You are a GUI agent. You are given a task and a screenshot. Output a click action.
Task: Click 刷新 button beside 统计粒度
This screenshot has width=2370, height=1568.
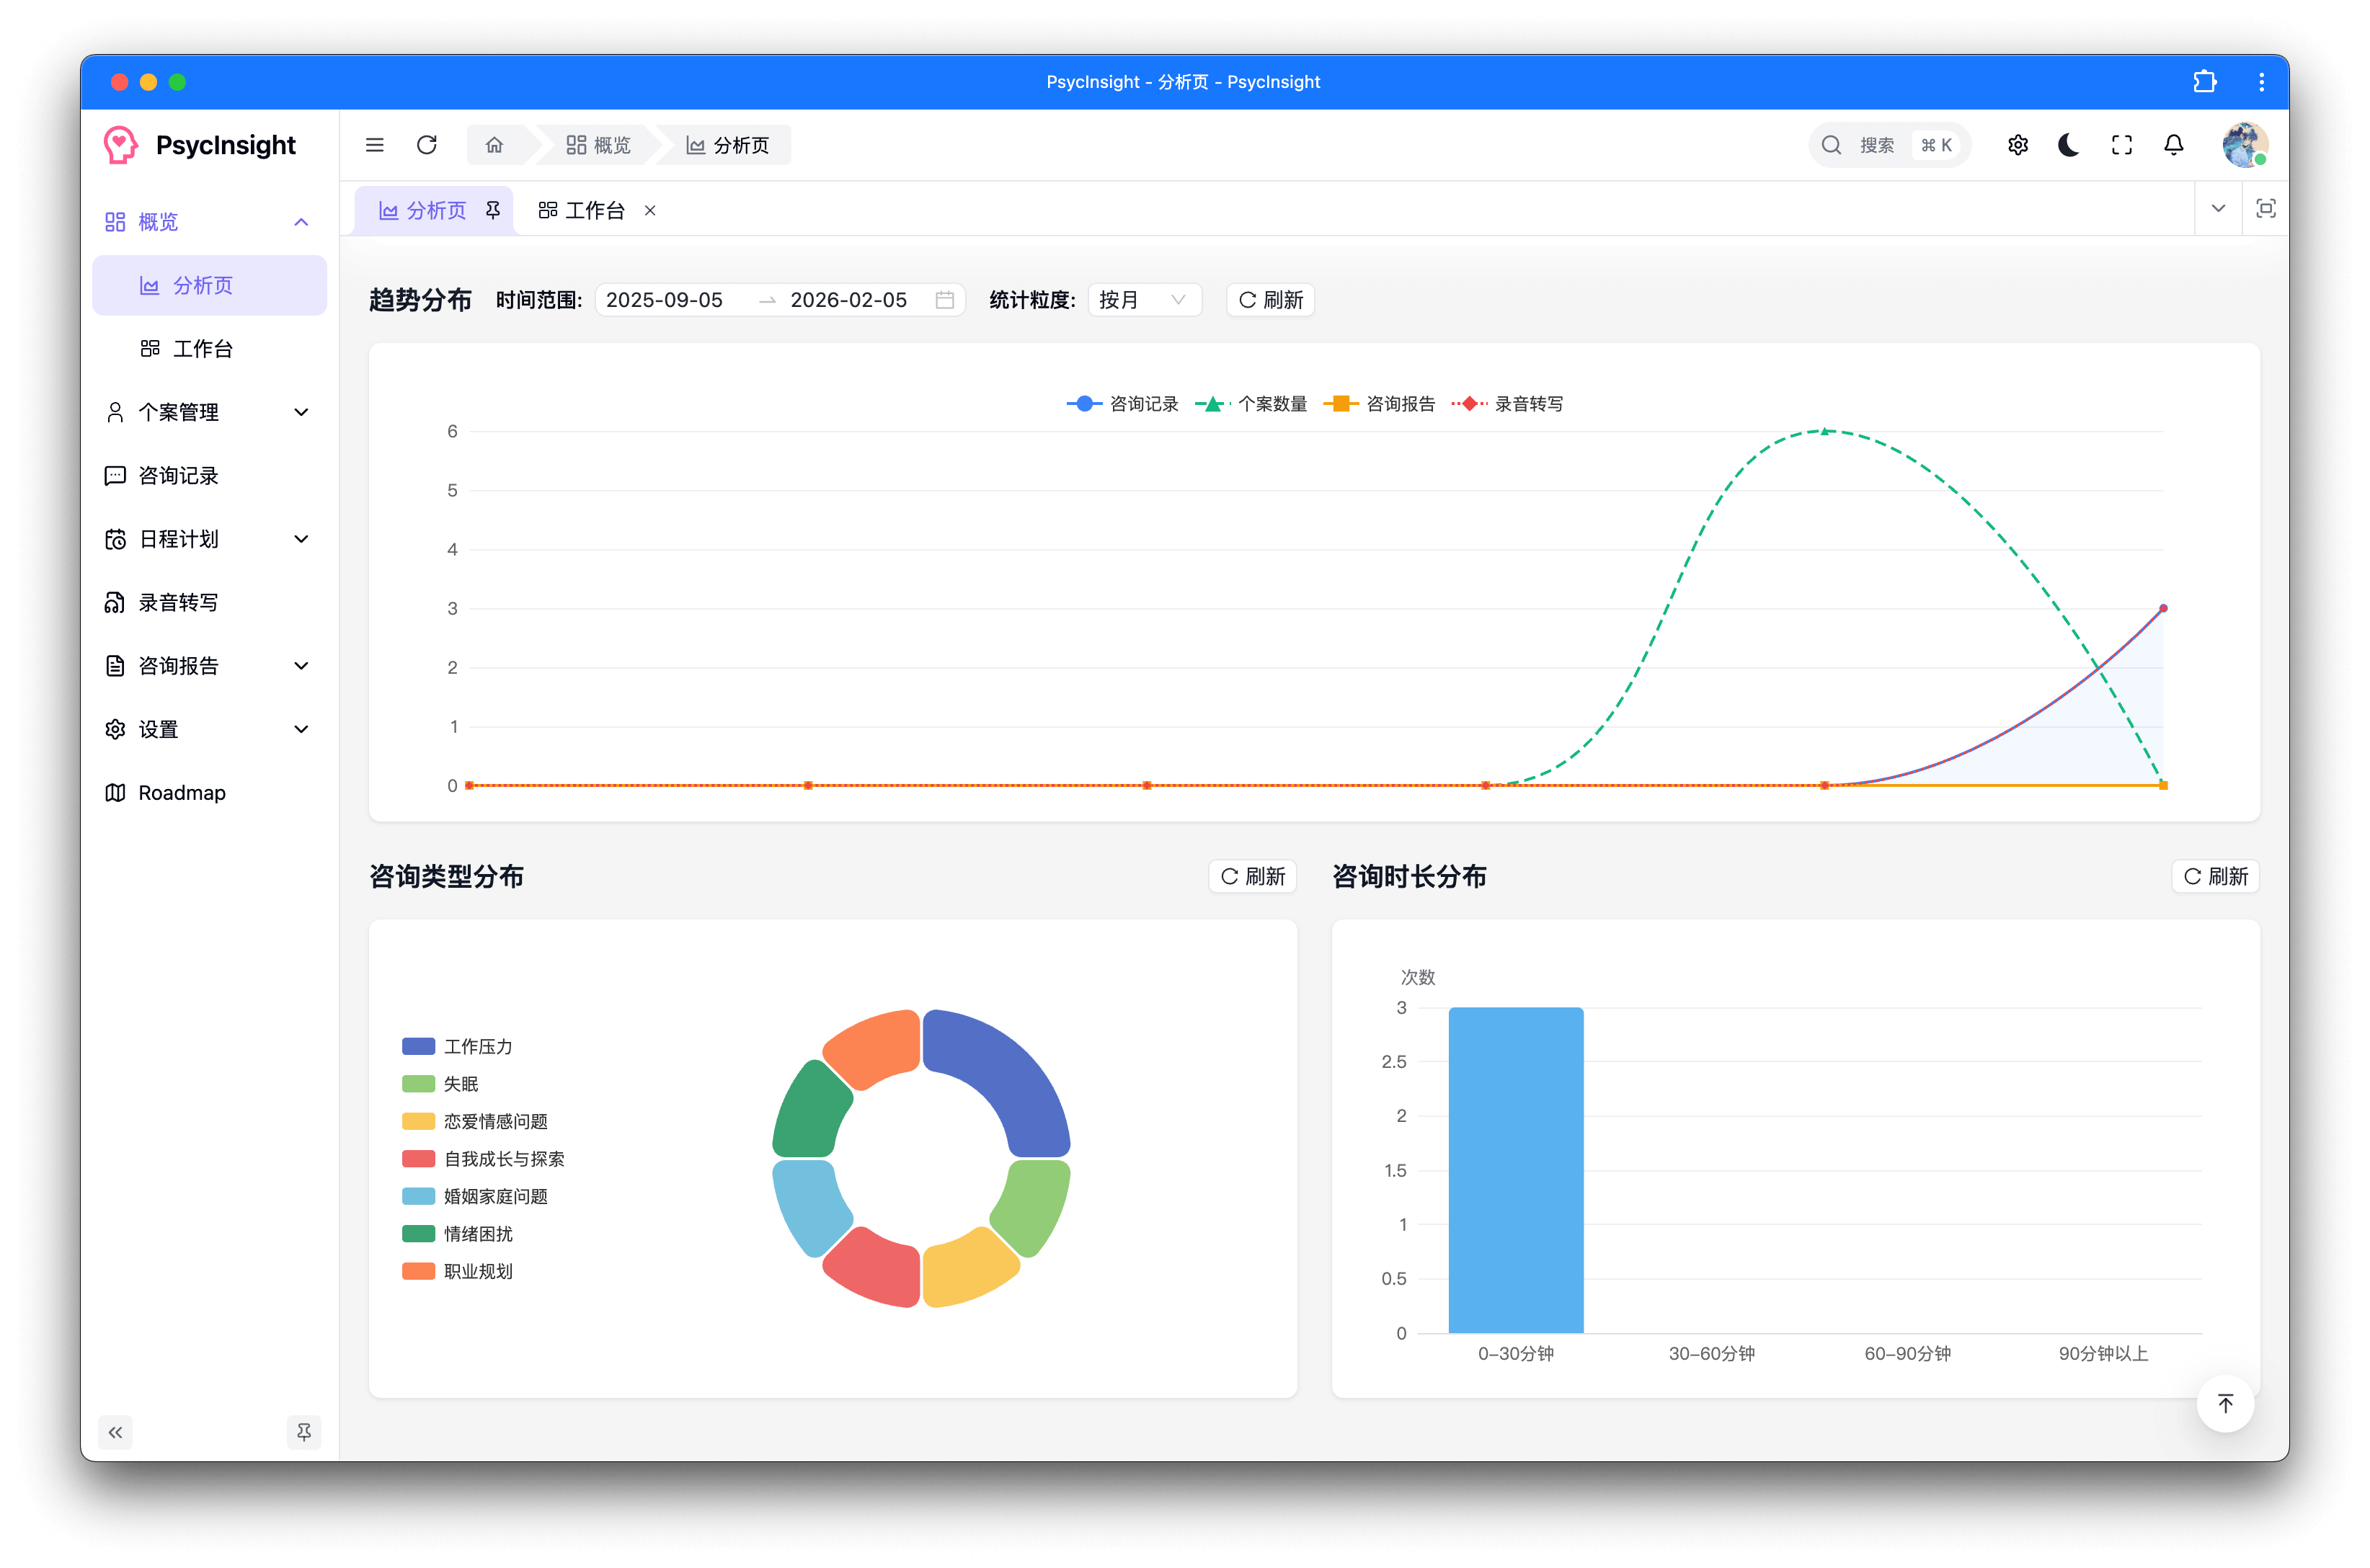coord(1270,300)
